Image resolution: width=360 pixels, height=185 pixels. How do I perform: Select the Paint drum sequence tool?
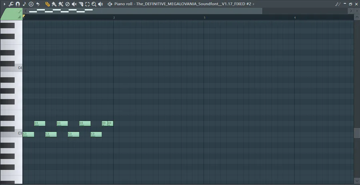pos(61,4)
